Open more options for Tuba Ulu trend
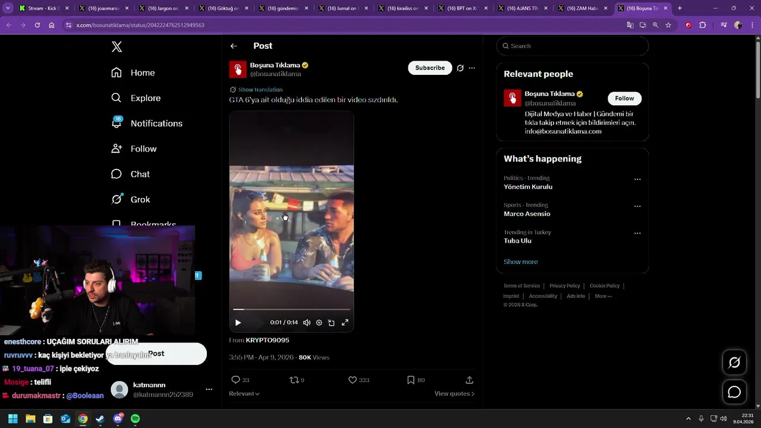The image size is (761, 428). (x=637, y=233)
